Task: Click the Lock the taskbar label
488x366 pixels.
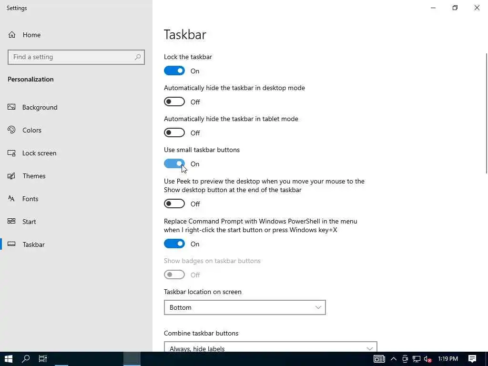Action: point(188,57)
